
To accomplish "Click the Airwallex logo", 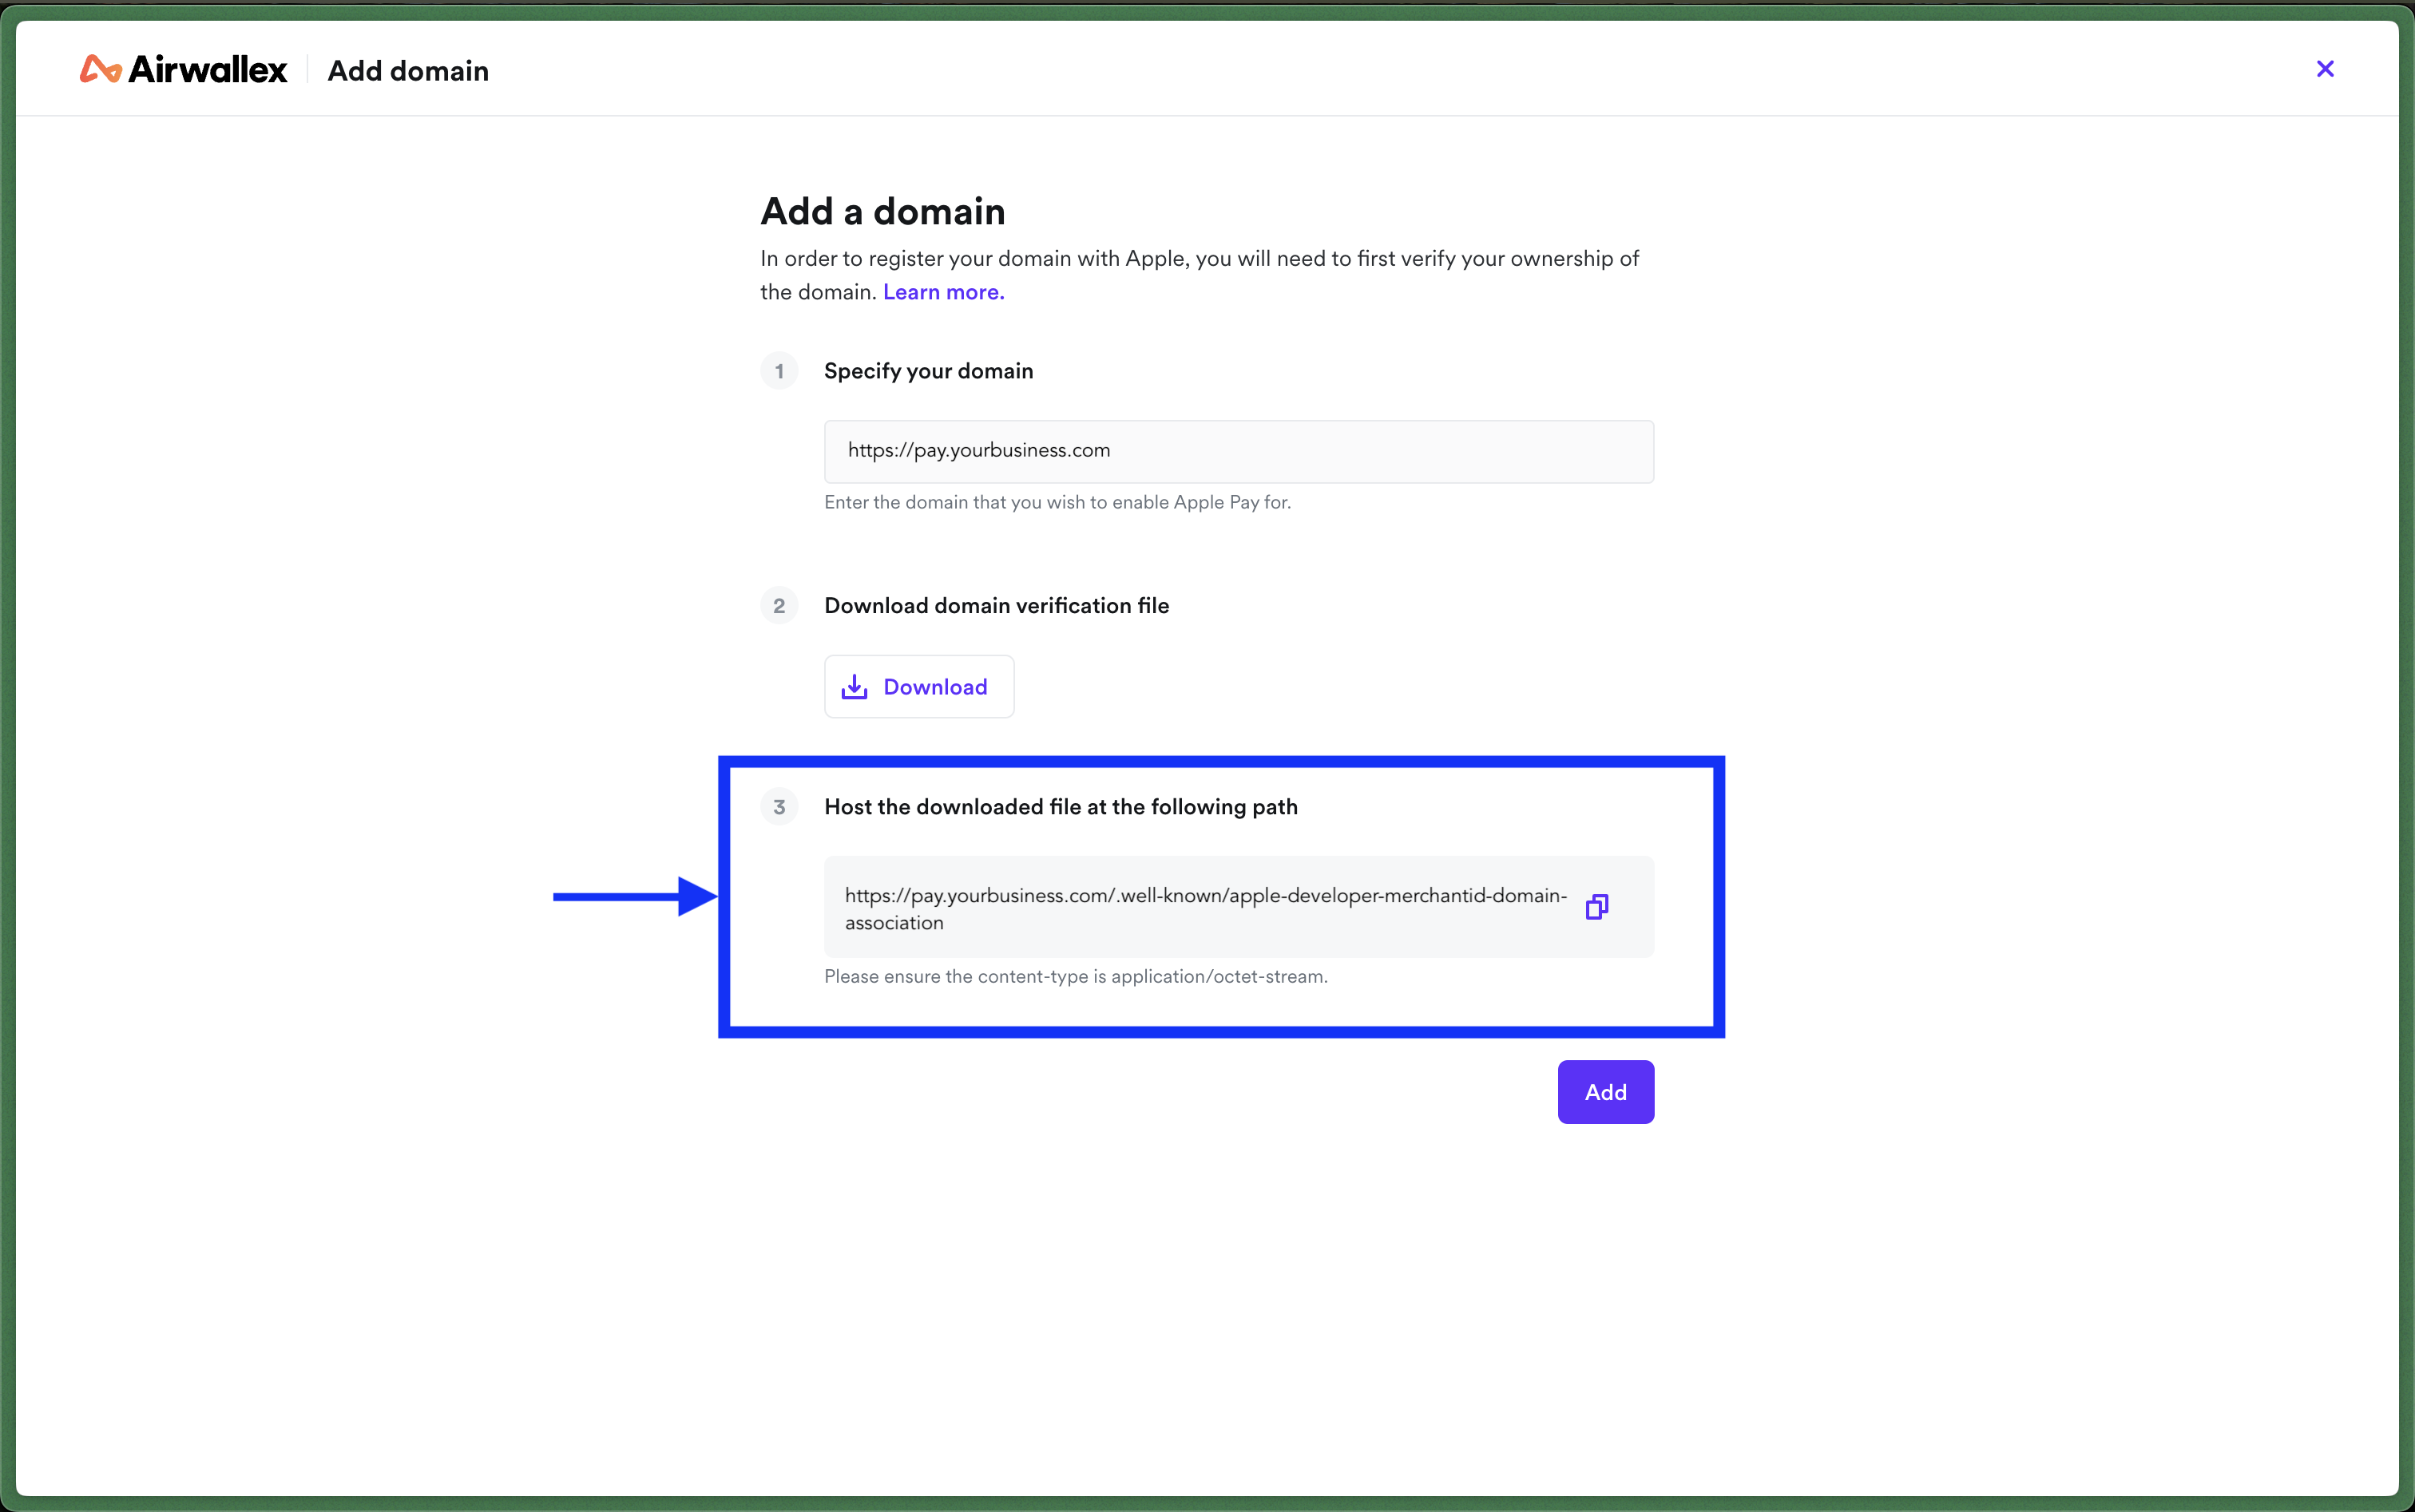I will point(183,69).
